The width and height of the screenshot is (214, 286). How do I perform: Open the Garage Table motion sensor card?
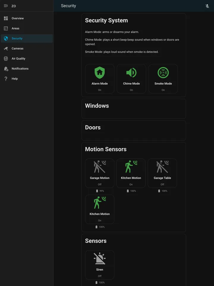[162, 173]
